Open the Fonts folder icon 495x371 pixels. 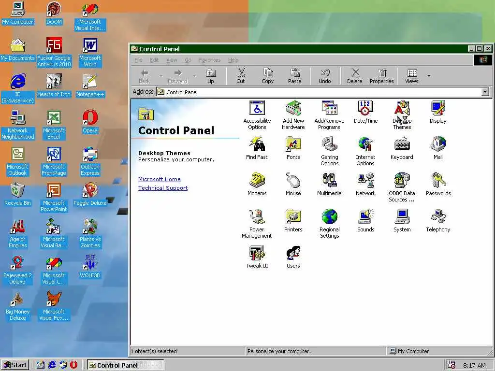tap(293, 148)
